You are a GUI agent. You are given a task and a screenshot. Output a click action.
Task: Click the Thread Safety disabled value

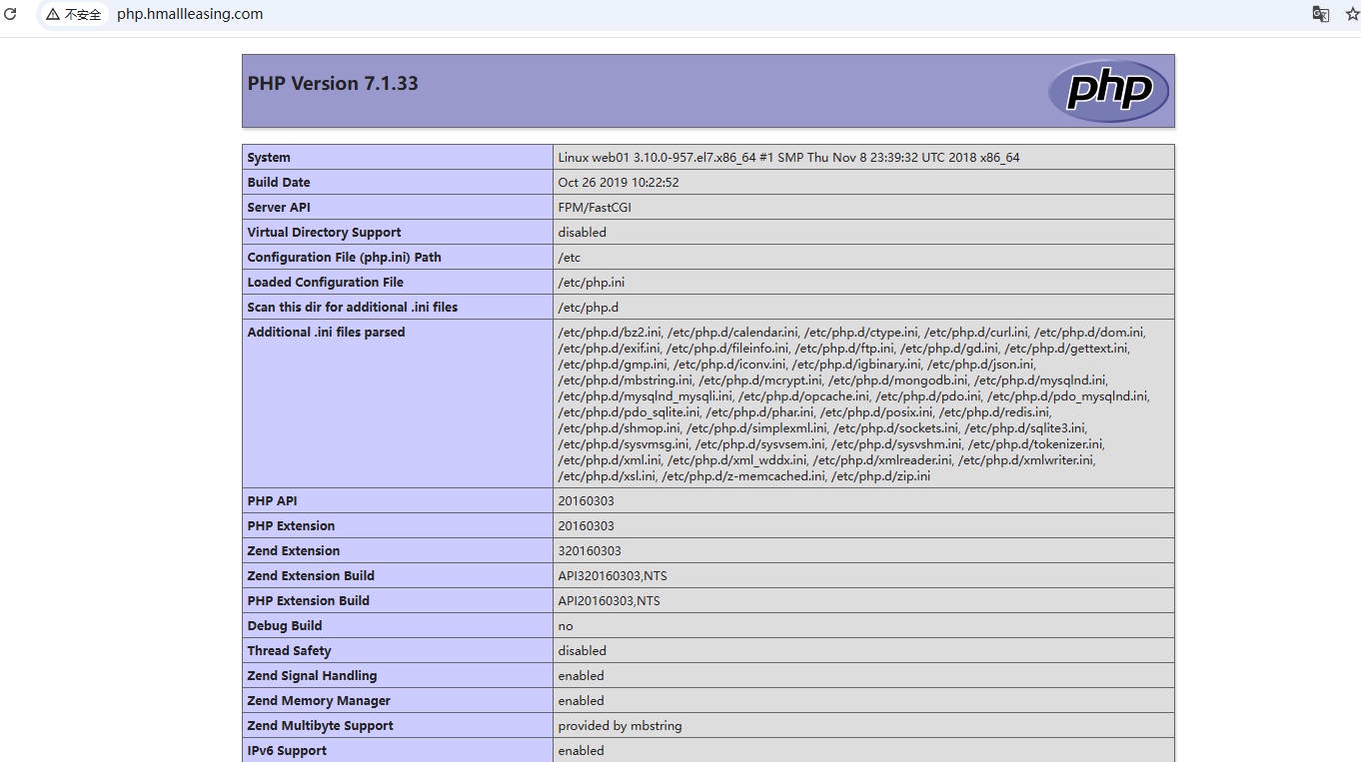tap(582, 651)
